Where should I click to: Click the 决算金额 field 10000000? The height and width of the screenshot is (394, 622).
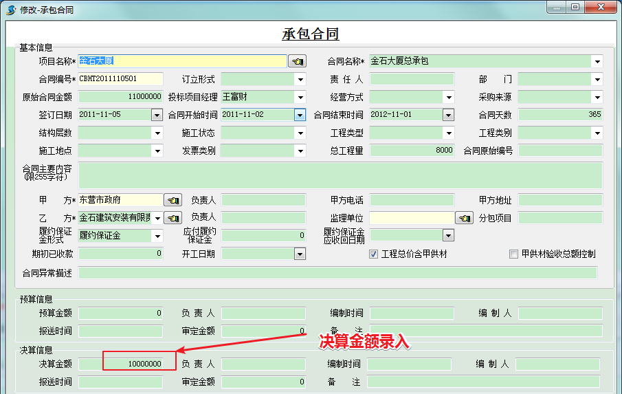click(120, 364)
